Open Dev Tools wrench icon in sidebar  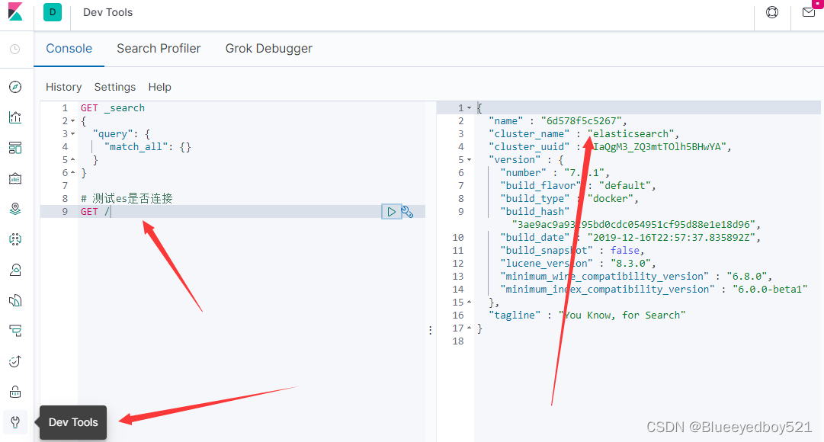pos(15,422)
